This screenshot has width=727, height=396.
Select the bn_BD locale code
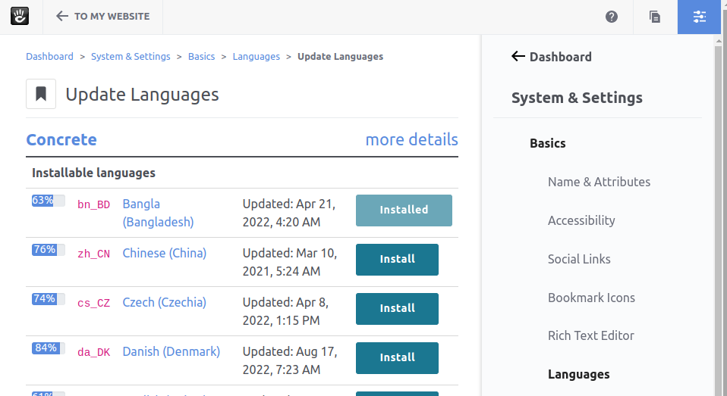pyautogui.click(x=93, y=204)
